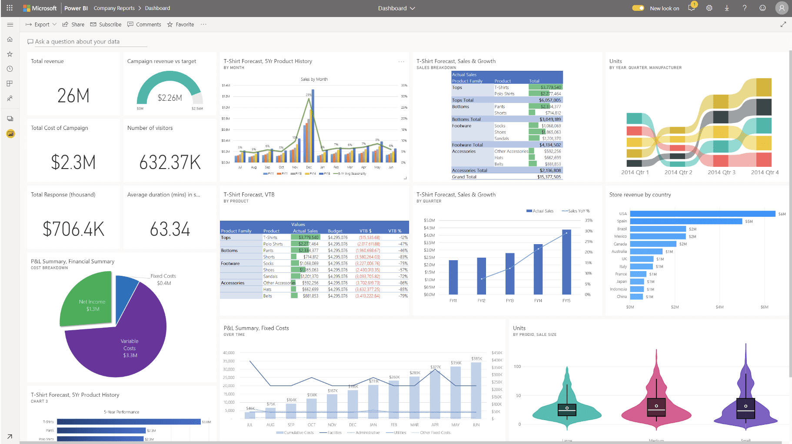Click the Share button
This screenshot has height=444, width=792.
(73, 24)
